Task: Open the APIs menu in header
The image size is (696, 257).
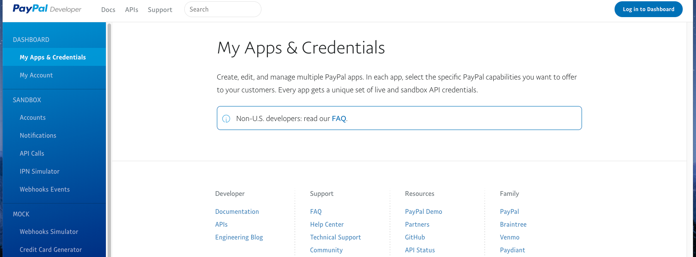Action: pyautogui.click(x=132, y=9)
